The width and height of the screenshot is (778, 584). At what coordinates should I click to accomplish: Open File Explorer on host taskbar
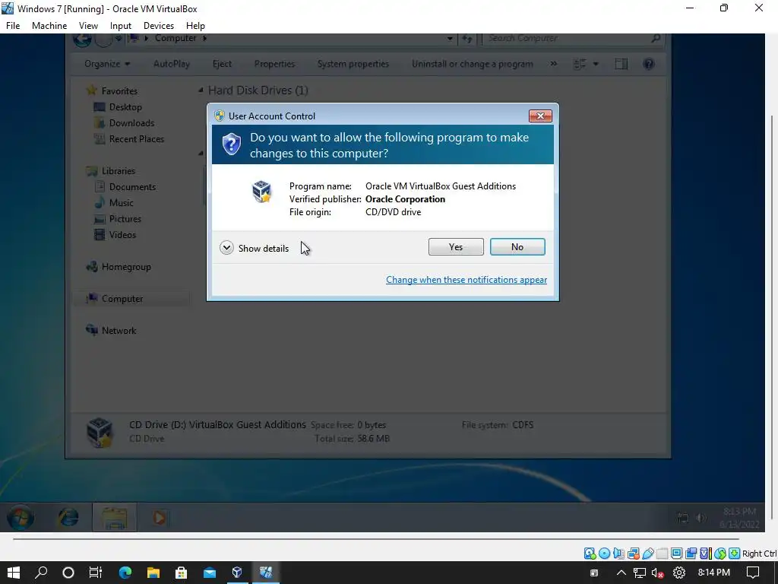(x=153, y=573)
